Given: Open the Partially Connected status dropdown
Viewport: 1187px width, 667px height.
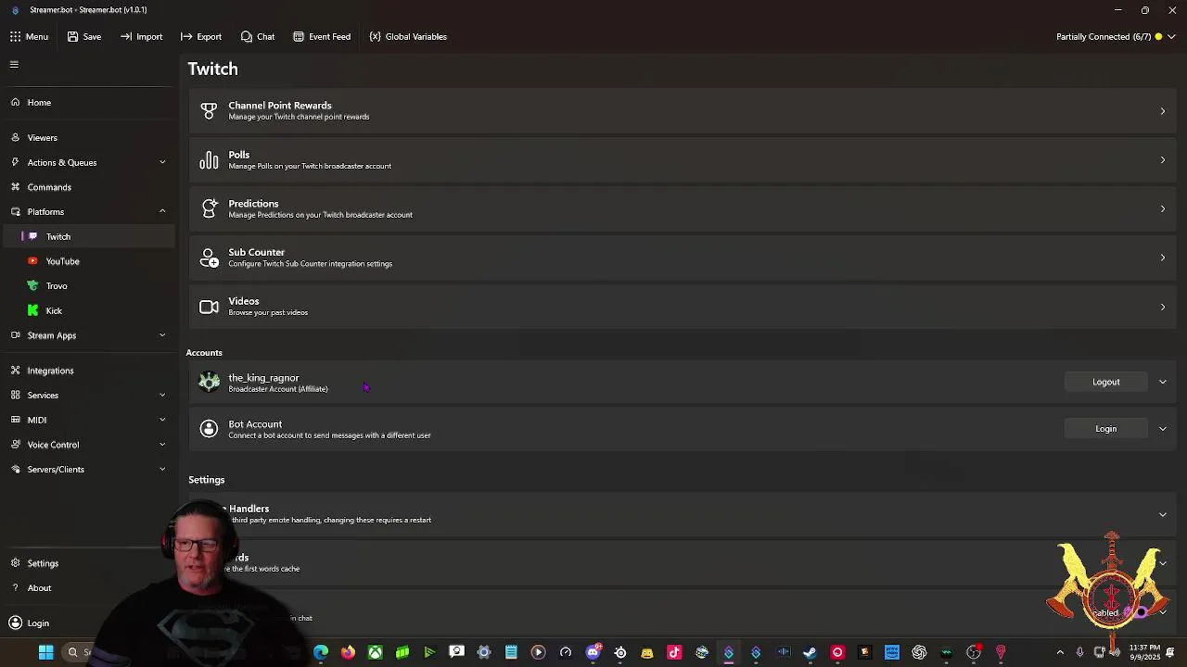Looking at the screenshot, I should (x=1116, y=36).
